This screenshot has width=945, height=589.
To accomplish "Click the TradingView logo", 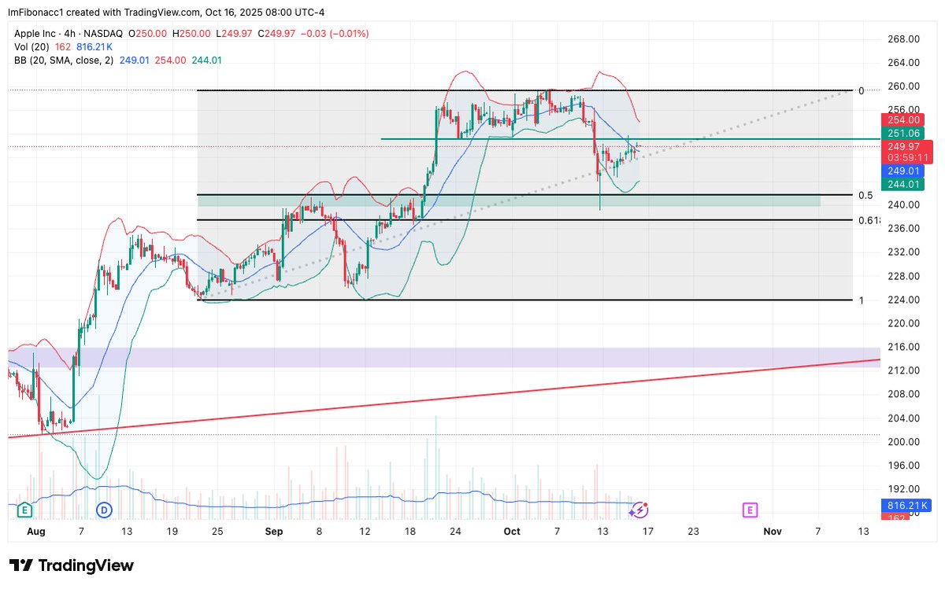I will click(x=72, y=565).
